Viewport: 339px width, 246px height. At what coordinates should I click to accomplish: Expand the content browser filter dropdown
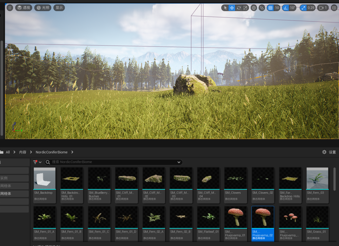click(x=37, y=162)
